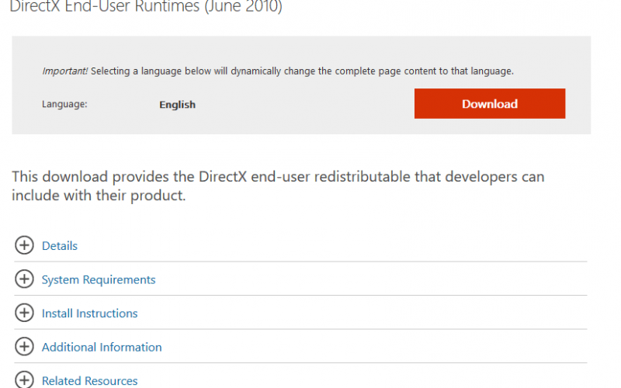Select the italic Important! text
The image size is (621, 388).
[x=65, y=71]
